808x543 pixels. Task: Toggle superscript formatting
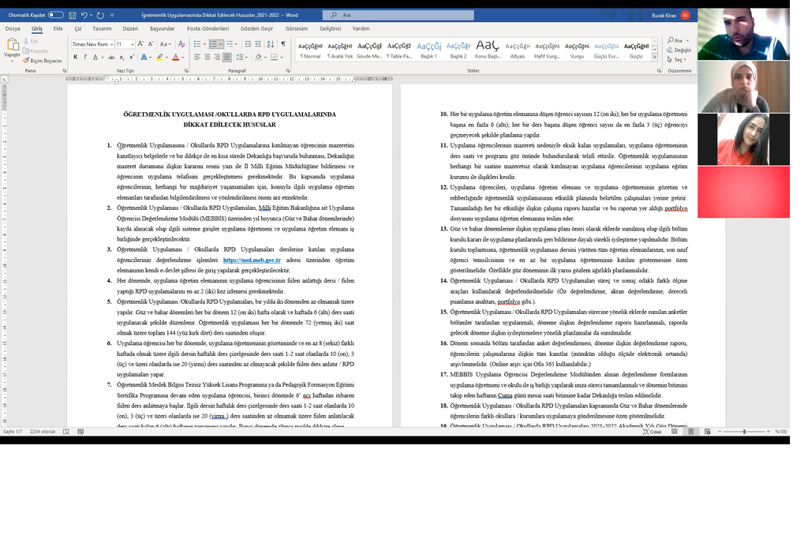(132, 57)
